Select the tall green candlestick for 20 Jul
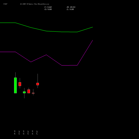 [x=15, y=85]
